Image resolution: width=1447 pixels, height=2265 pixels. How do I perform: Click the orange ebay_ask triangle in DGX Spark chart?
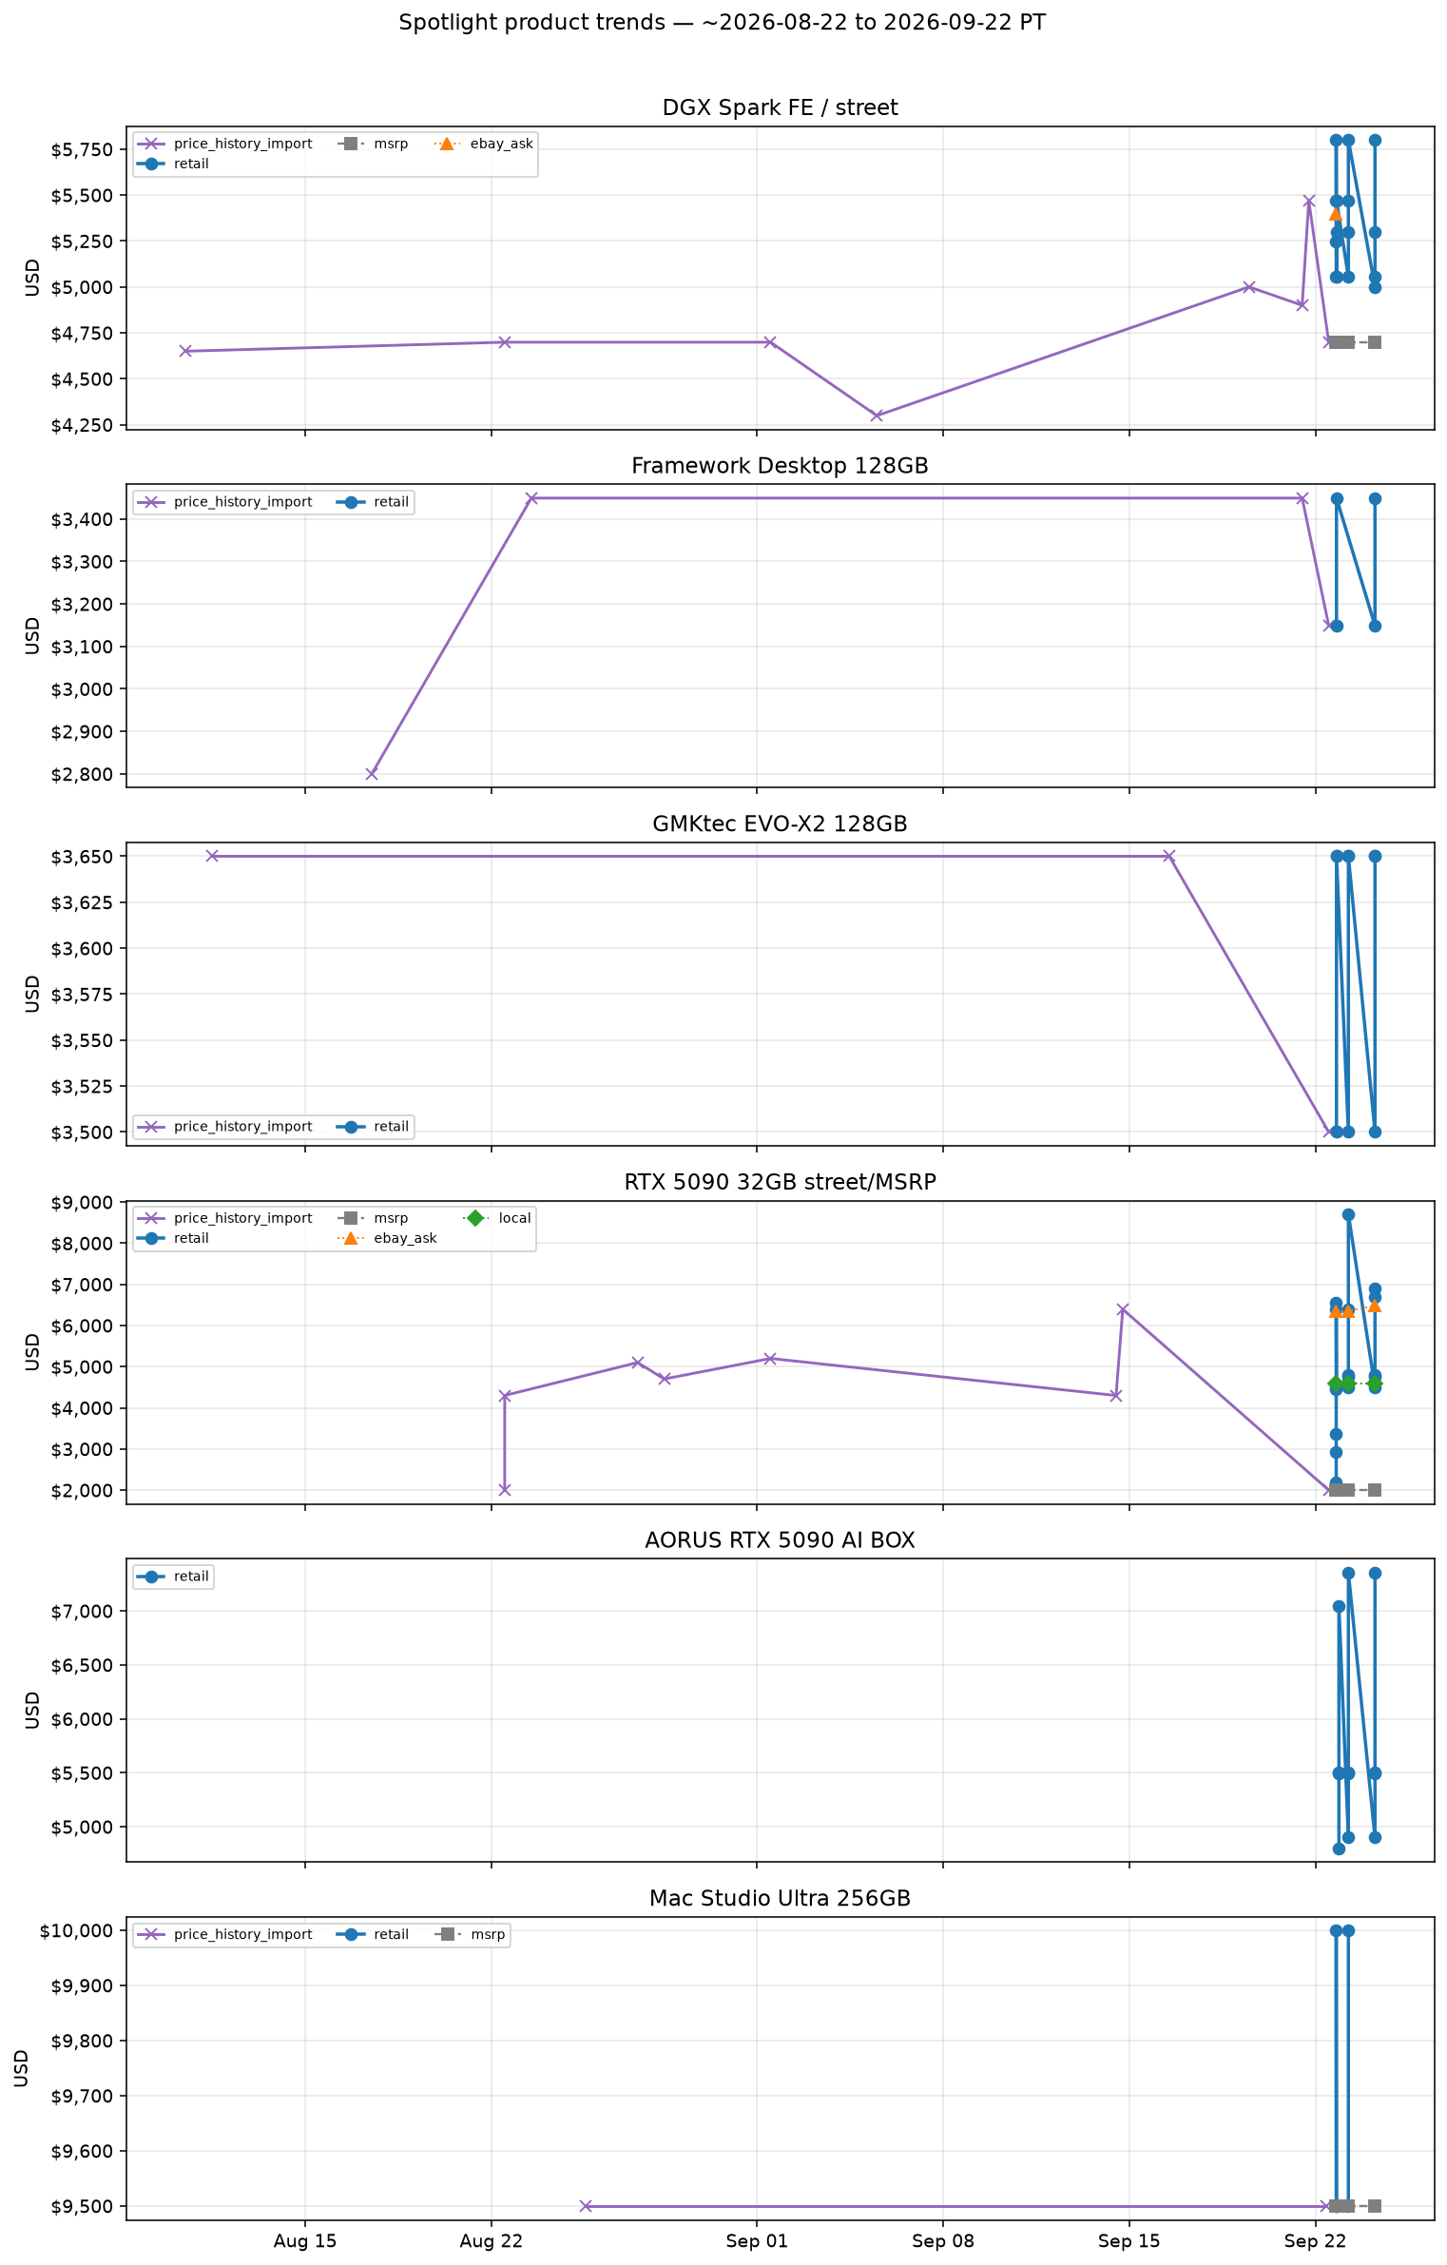tap(1336, 214)
